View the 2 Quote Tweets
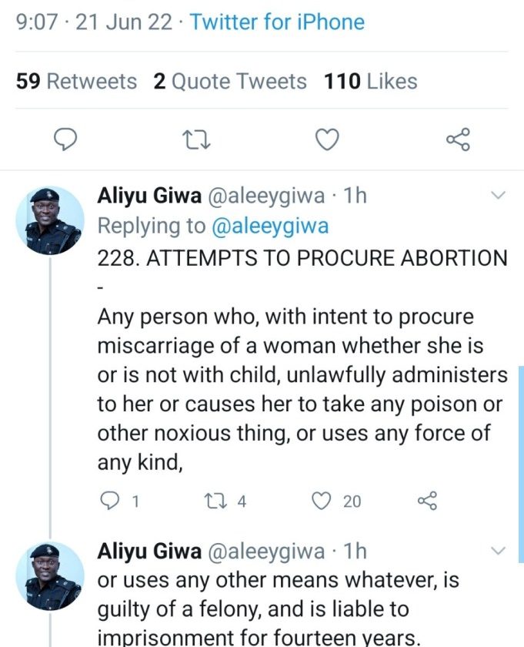Viewport: 524px width, 647px height. tap(230, 82)
